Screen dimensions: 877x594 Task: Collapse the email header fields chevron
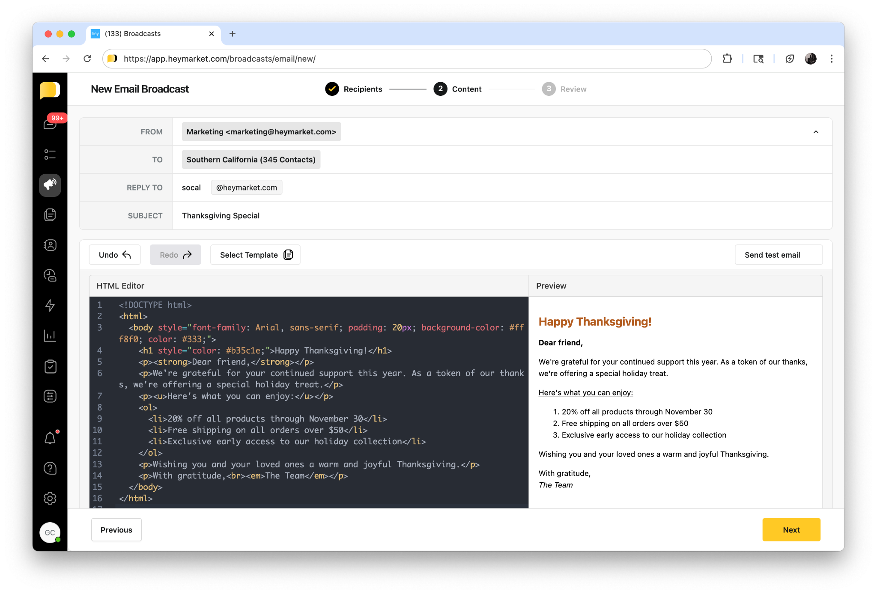click(816, 132)
